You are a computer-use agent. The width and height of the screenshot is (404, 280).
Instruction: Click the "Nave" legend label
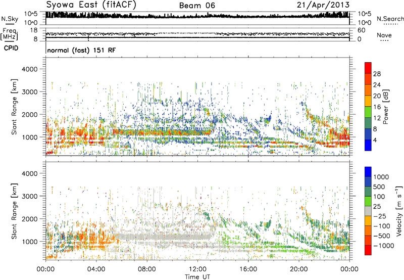tap(384, 35)
